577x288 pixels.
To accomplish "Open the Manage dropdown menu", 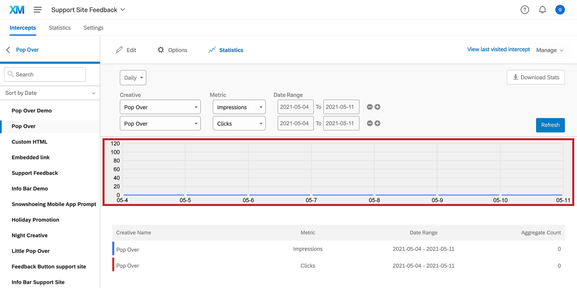I will coord(550,50).
